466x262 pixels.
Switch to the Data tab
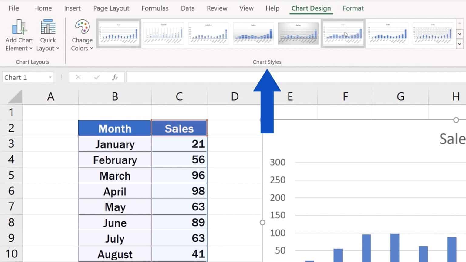point(188,8)
